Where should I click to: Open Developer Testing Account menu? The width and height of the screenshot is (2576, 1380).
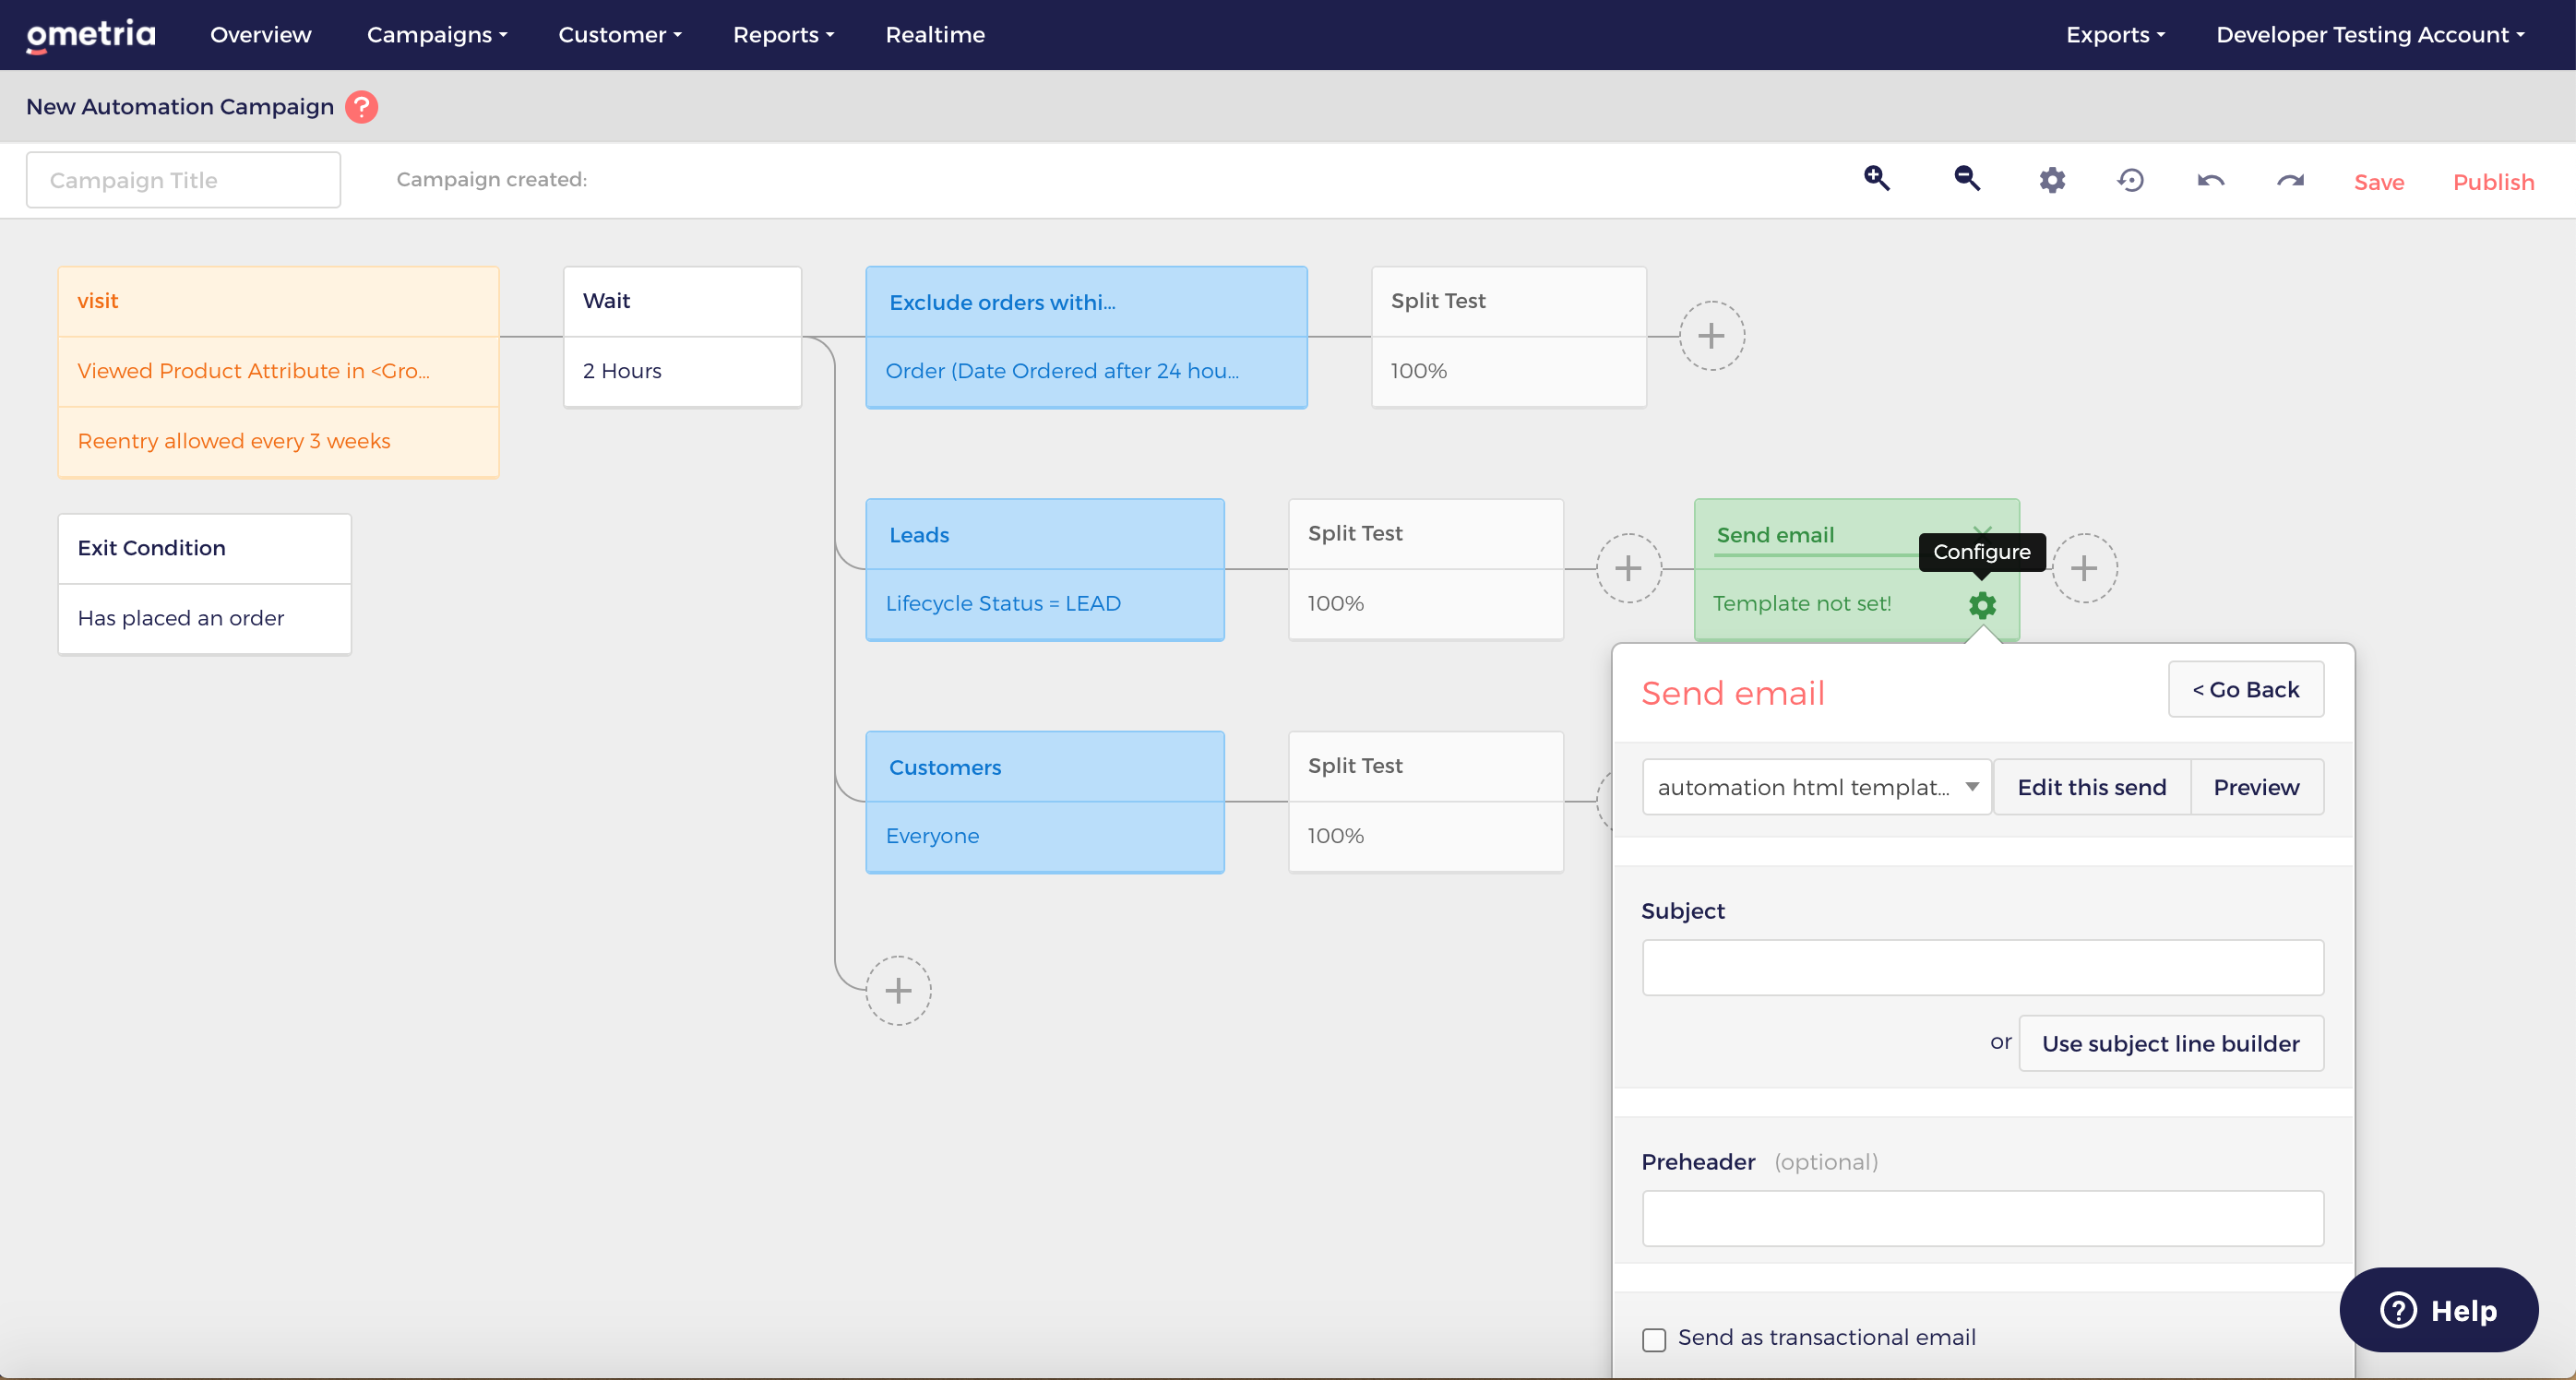[2370, 35]
